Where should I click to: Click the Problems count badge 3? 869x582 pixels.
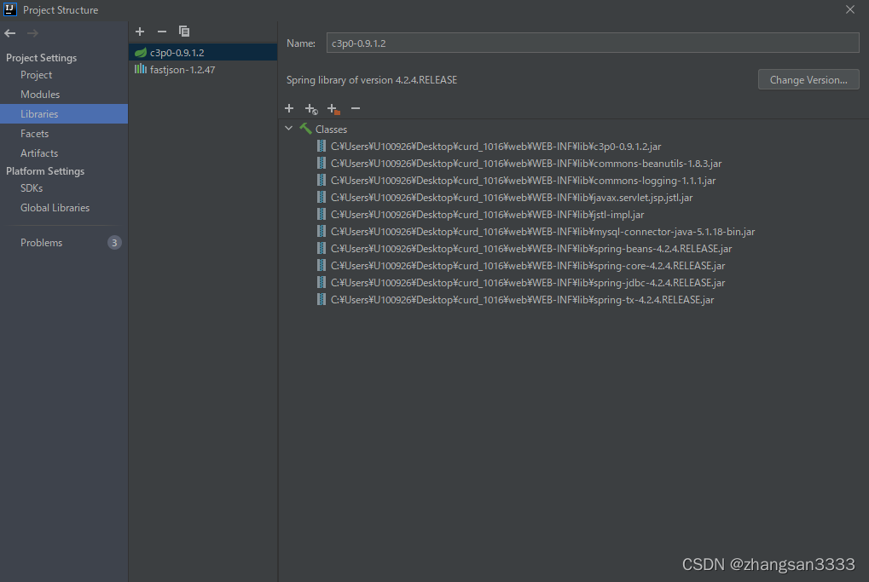point(114,243)
